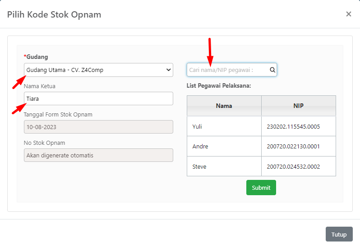Click NIP 230202.115545.0005 cell

coord(299,126)
